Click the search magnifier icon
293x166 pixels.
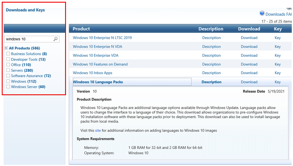click(55, 39)
